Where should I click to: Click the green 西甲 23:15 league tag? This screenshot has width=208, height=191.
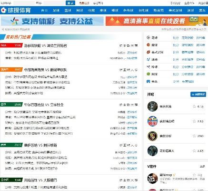(x=11, y=145)
